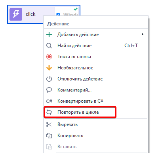Select the Конвертировать в C# text entry

pyautogui.click(x=80, y=101)
